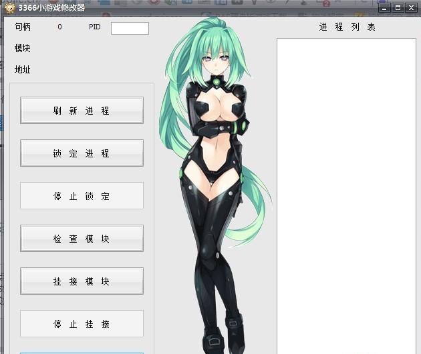This screenshot has height=354, width=421.
Task: Click the 停止锁定 button
Action: click(82, 196)
